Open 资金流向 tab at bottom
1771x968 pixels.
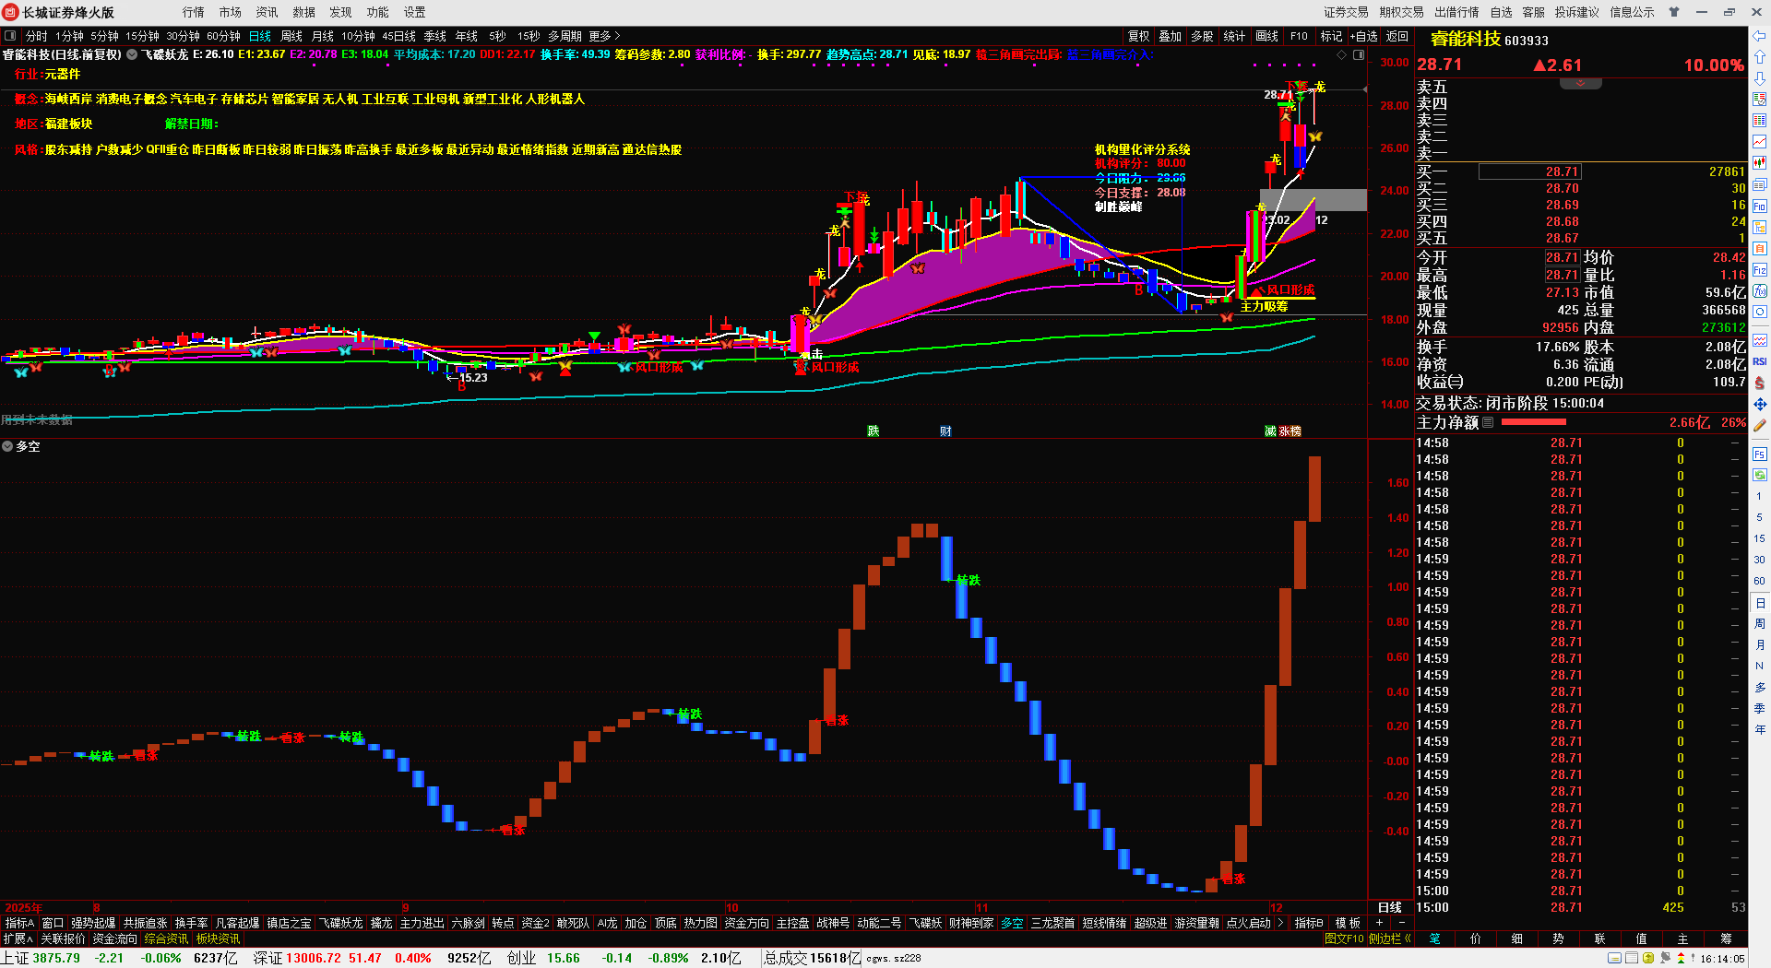coord(114,938)
